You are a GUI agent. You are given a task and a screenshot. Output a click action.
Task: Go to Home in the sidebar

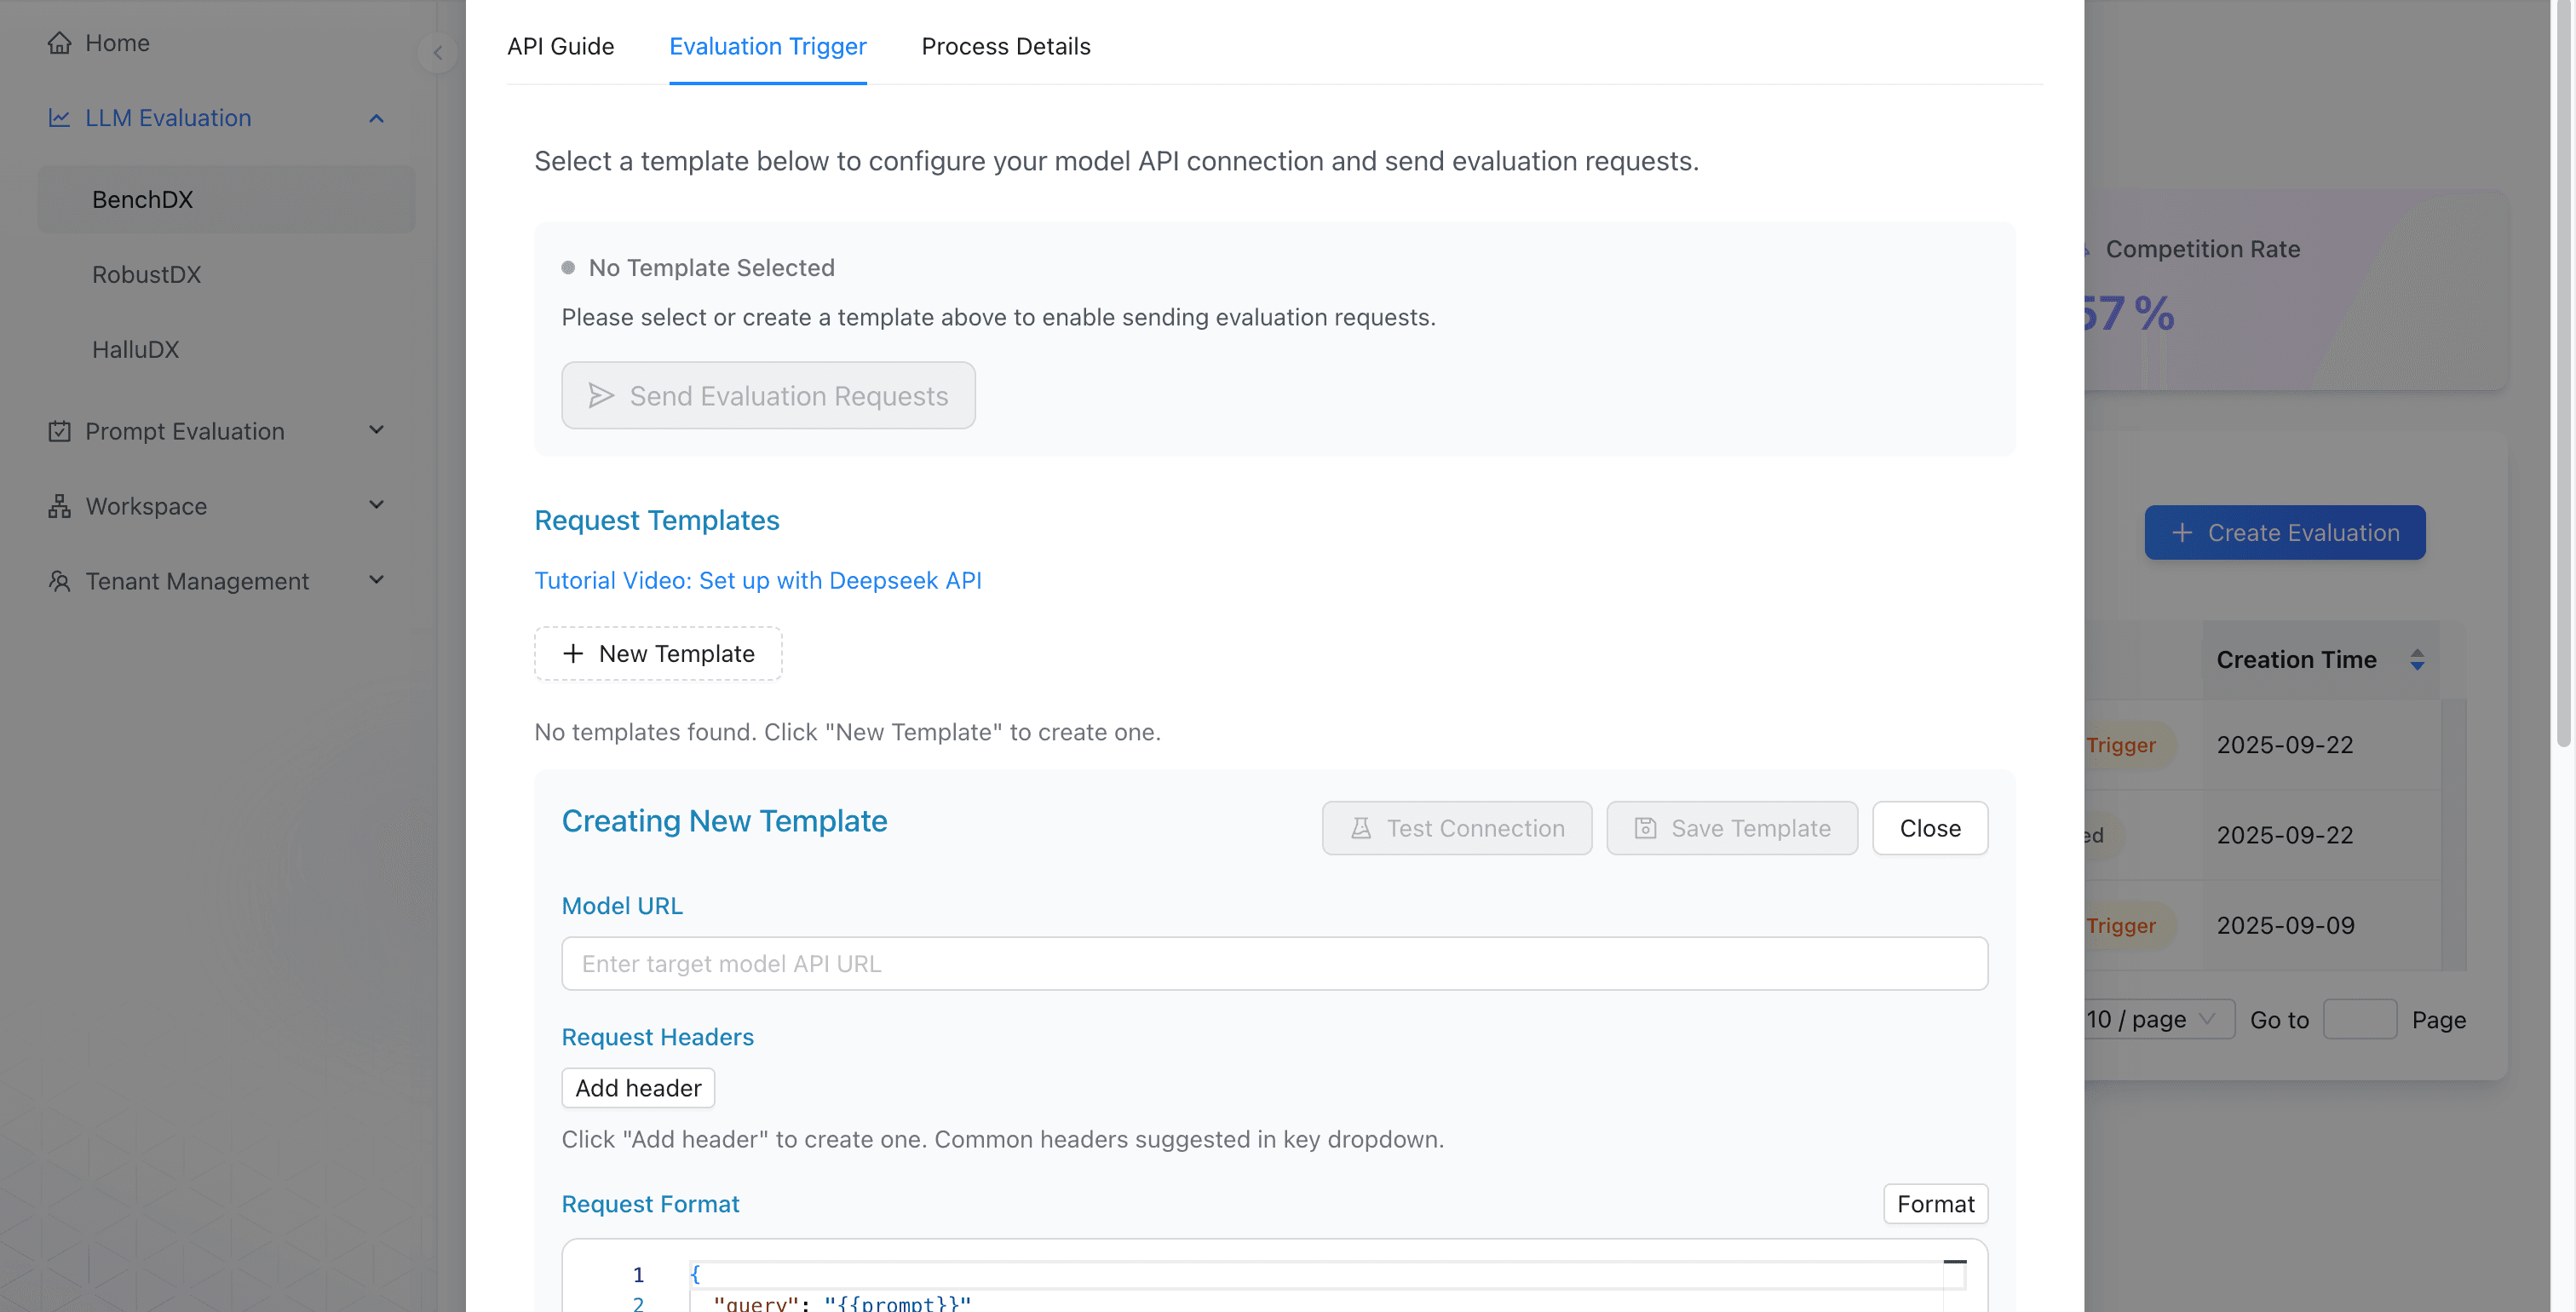click(x=117, y=43)
